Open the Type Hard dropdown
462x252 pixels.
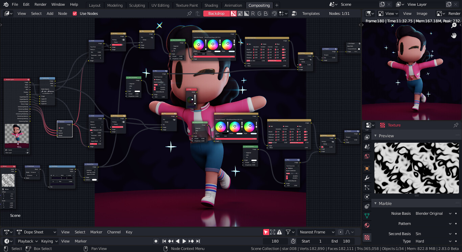coord(433,241)
